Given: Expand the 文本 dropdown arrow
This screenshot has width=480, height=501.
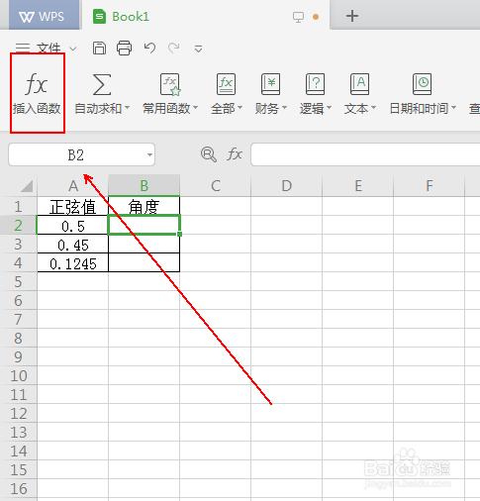Looking at the screenshot, I should (x=373, y=108).
